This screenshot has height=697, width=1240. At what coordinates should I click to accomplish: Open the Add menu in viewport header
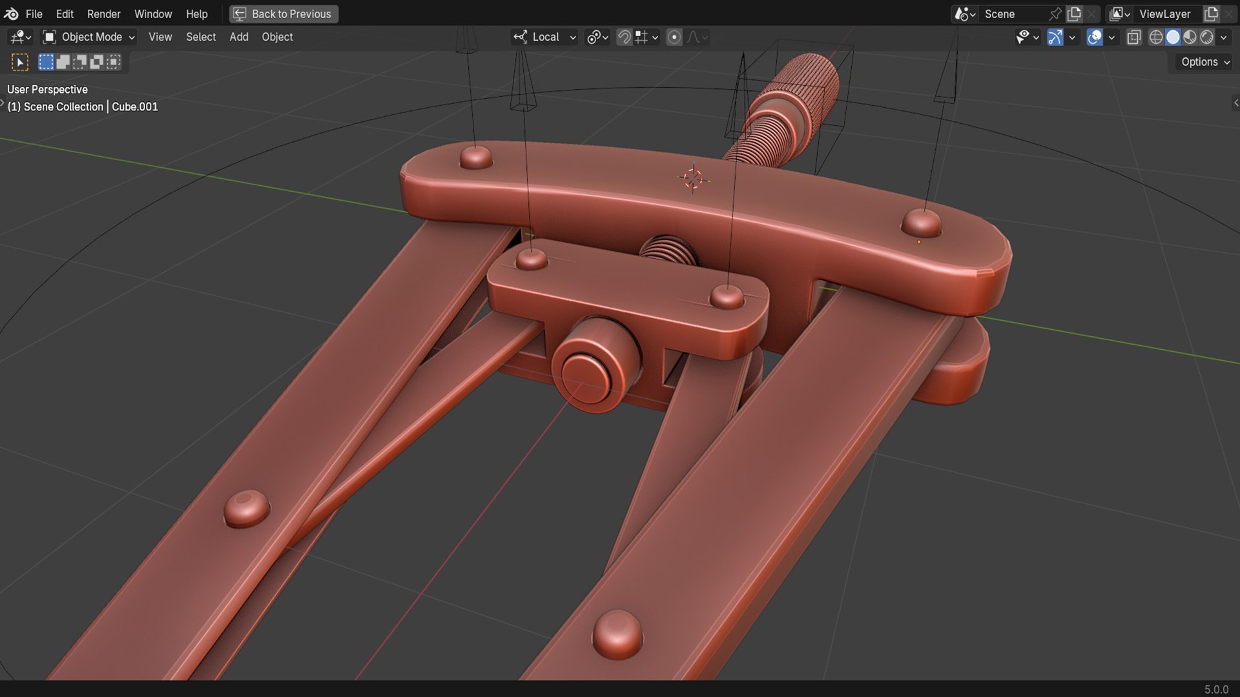[239, 37]
